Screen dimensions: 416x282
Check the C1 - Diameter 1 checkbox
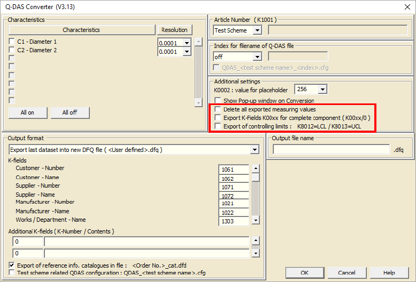12,41
